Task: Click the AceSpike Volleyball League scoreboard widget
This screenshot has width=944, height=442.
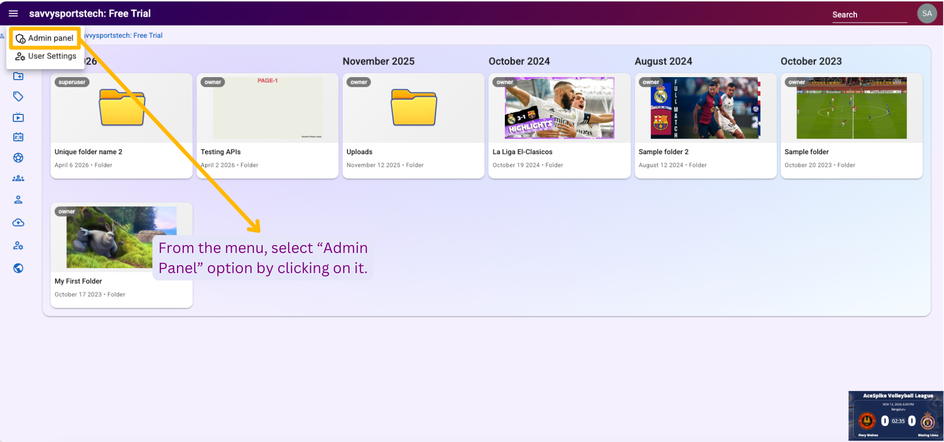Action: 896,415
